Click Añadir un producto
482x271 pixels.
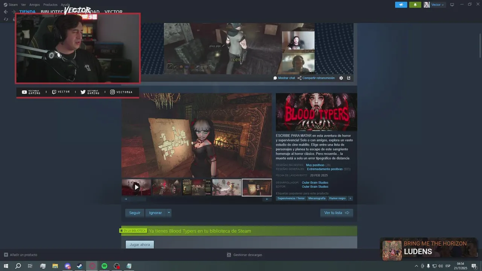tap(20, 255)
